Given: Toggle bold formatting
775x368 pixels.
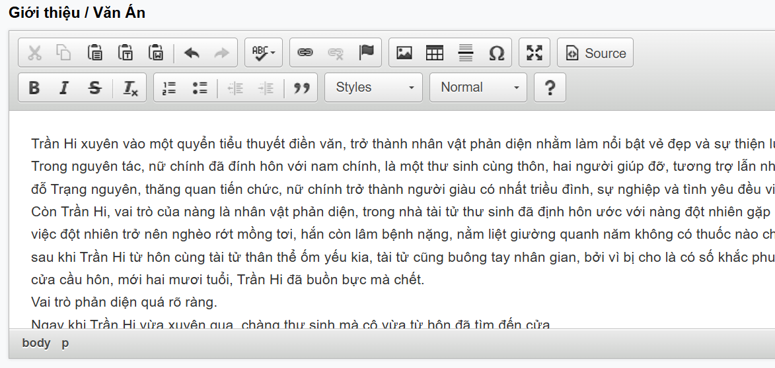Looking at the screenshot, I should tap(34, 88).
